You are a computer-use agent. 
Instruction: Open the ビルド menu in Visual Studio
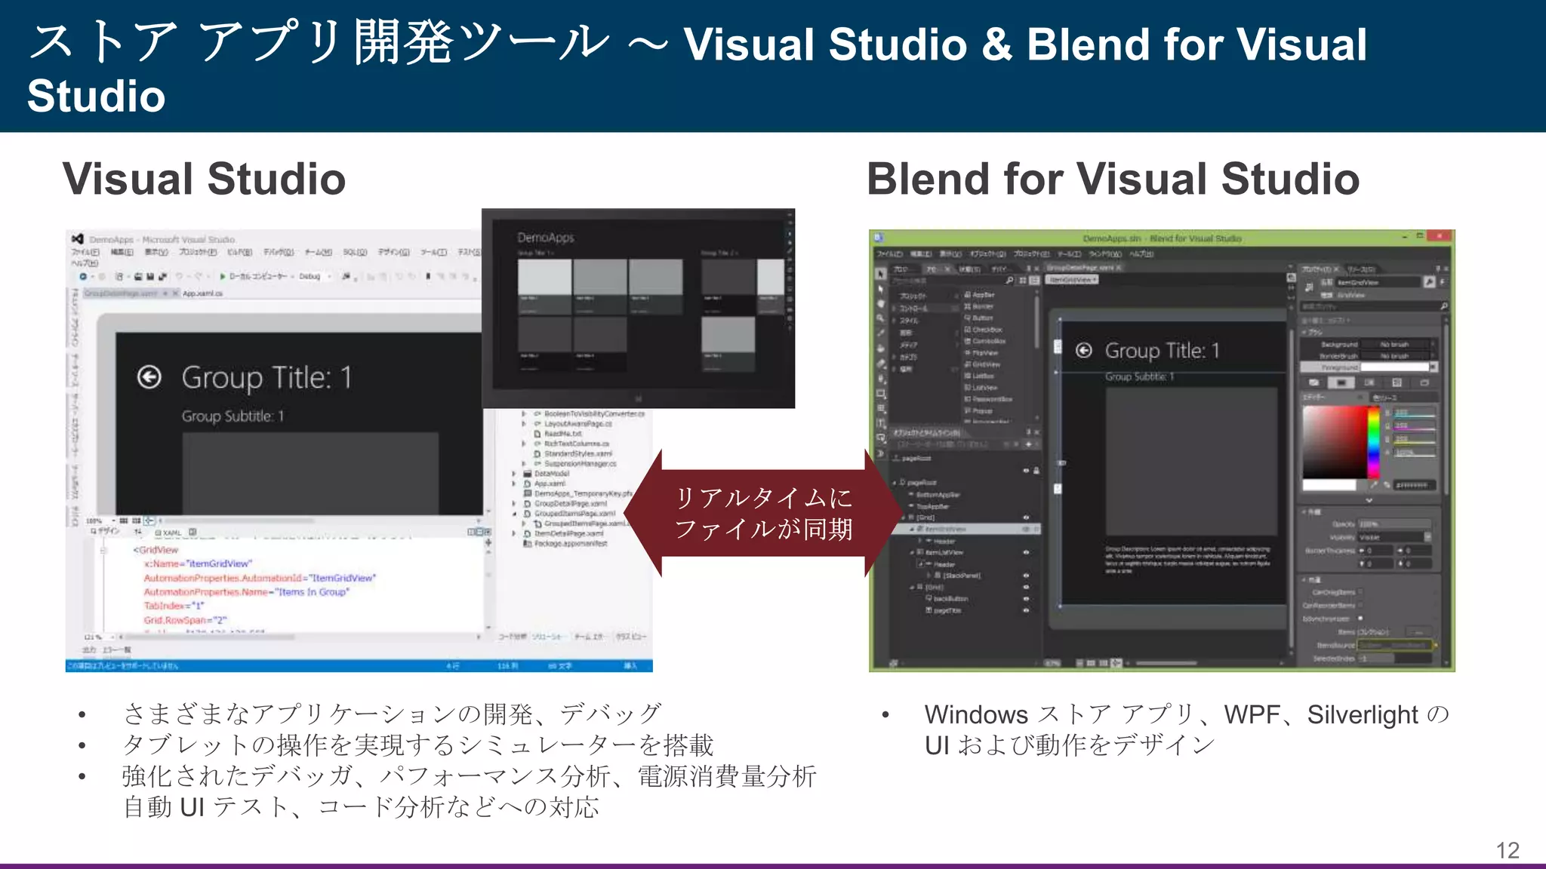[x=239, y=253]
